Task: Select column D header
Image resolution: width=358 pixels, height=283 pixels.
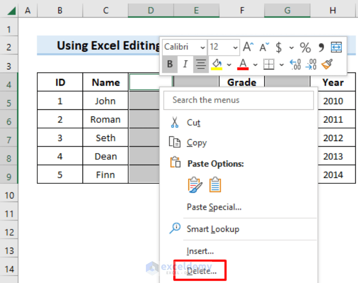Action: (151, 10)
